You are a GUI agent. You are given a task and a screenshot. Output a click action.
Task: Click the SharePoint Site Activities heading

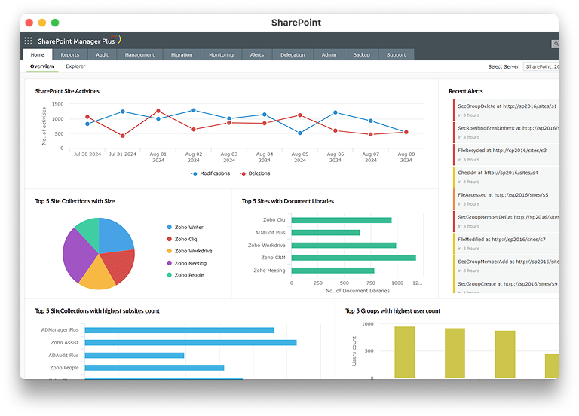tap(67, 91)
